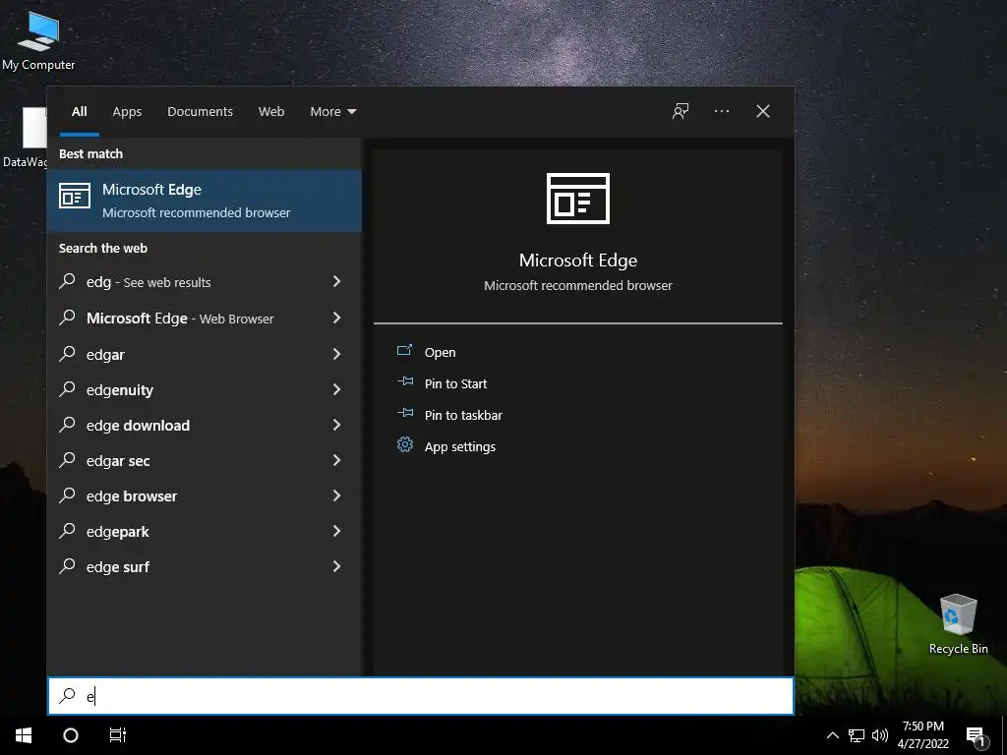Click the Pin to taskbar pin icon
Screen dimensions: 1007x755
click(404, 413)
